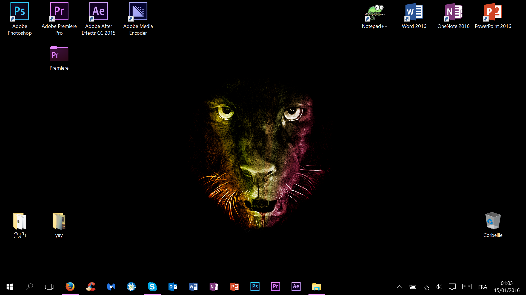Open Malwarebytes from the taskbar
Screen dimensions: 526x295
[x=111, y=287]
